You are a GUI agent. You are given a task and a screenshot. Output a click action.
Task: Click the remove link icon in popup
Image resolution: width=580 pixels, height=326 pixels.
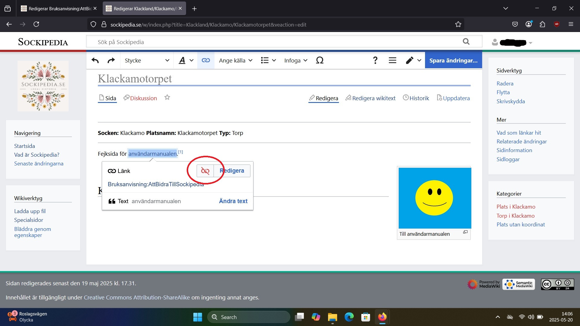205,171
